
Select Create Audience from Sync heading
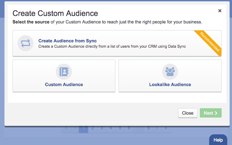point(68,41)
